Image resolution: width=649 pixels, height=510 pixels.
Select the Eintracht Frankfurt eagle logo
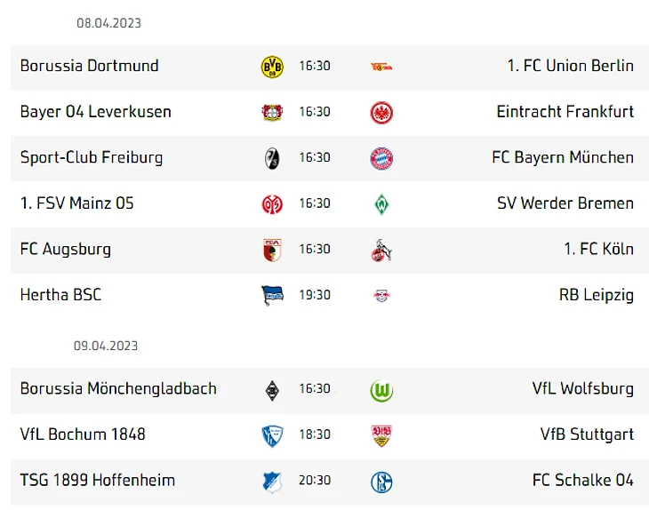381,113
